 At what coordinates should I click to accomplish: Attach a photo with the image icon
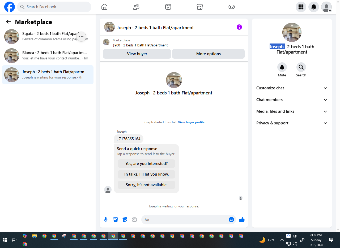click(x=115, y=220)
